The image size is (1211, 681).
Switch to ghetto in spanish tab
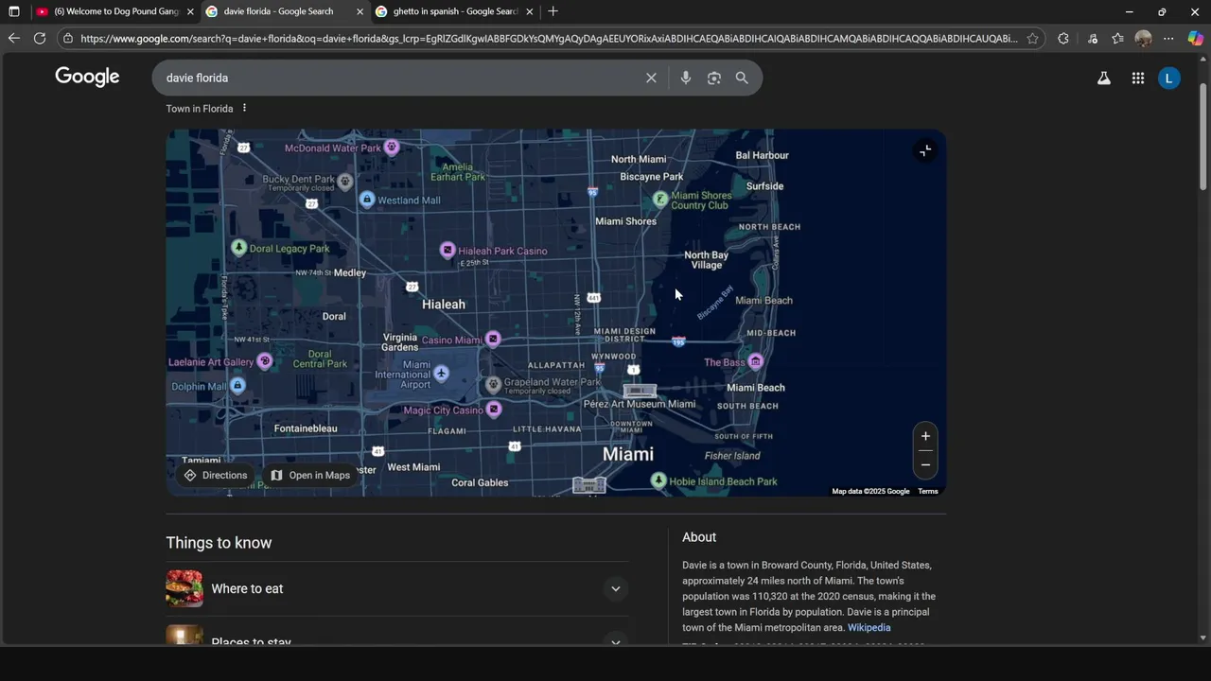point(455,11)
